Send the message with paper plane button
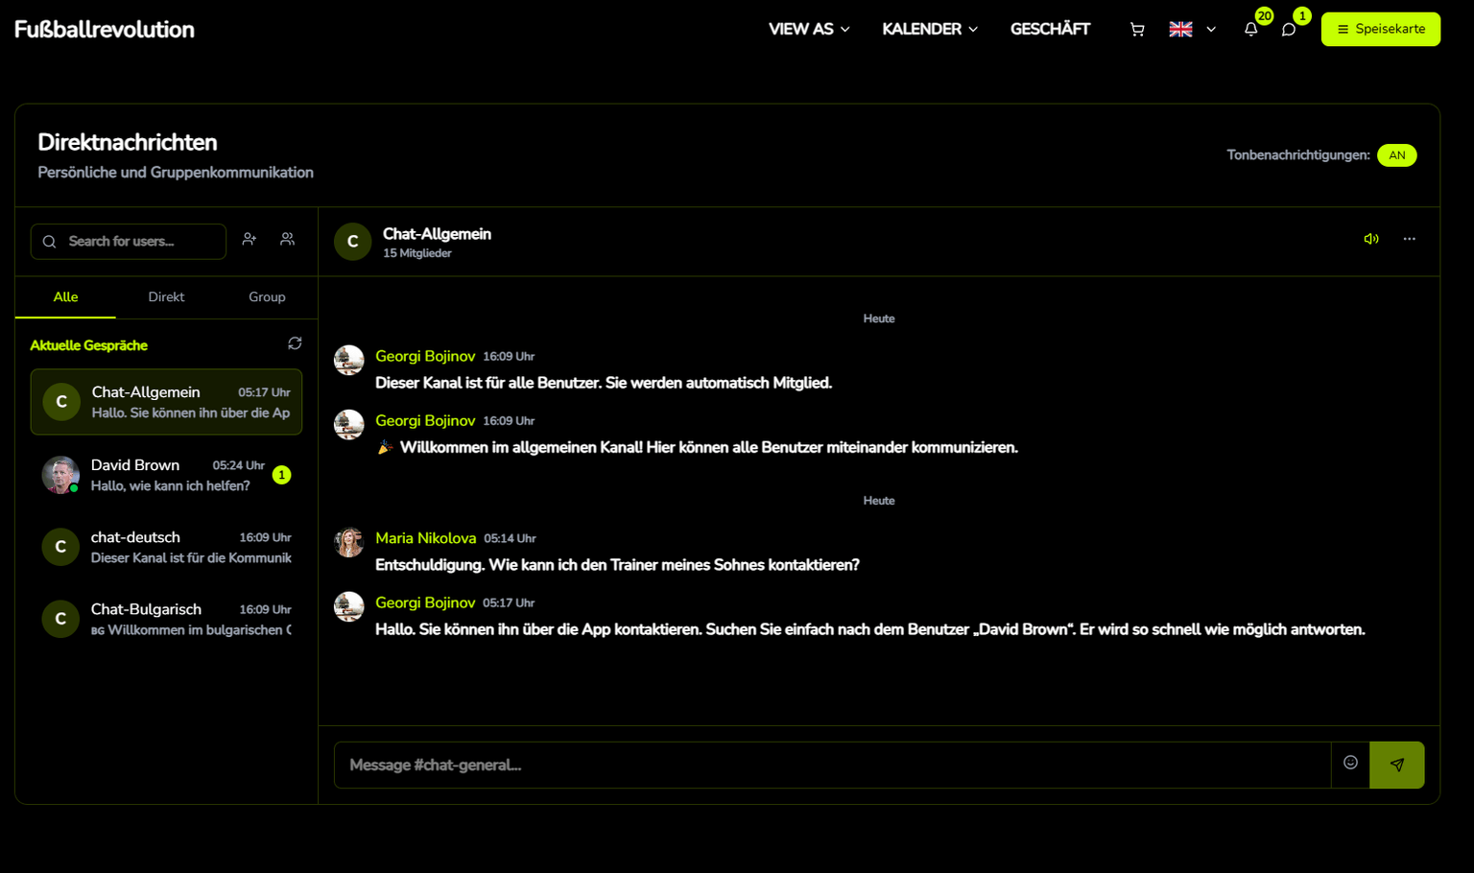The image size is (1474, 873). 1397,765
